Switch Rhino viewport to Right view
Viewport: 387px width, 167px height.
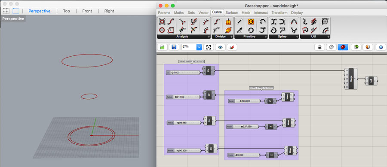[x=109, y=11]
